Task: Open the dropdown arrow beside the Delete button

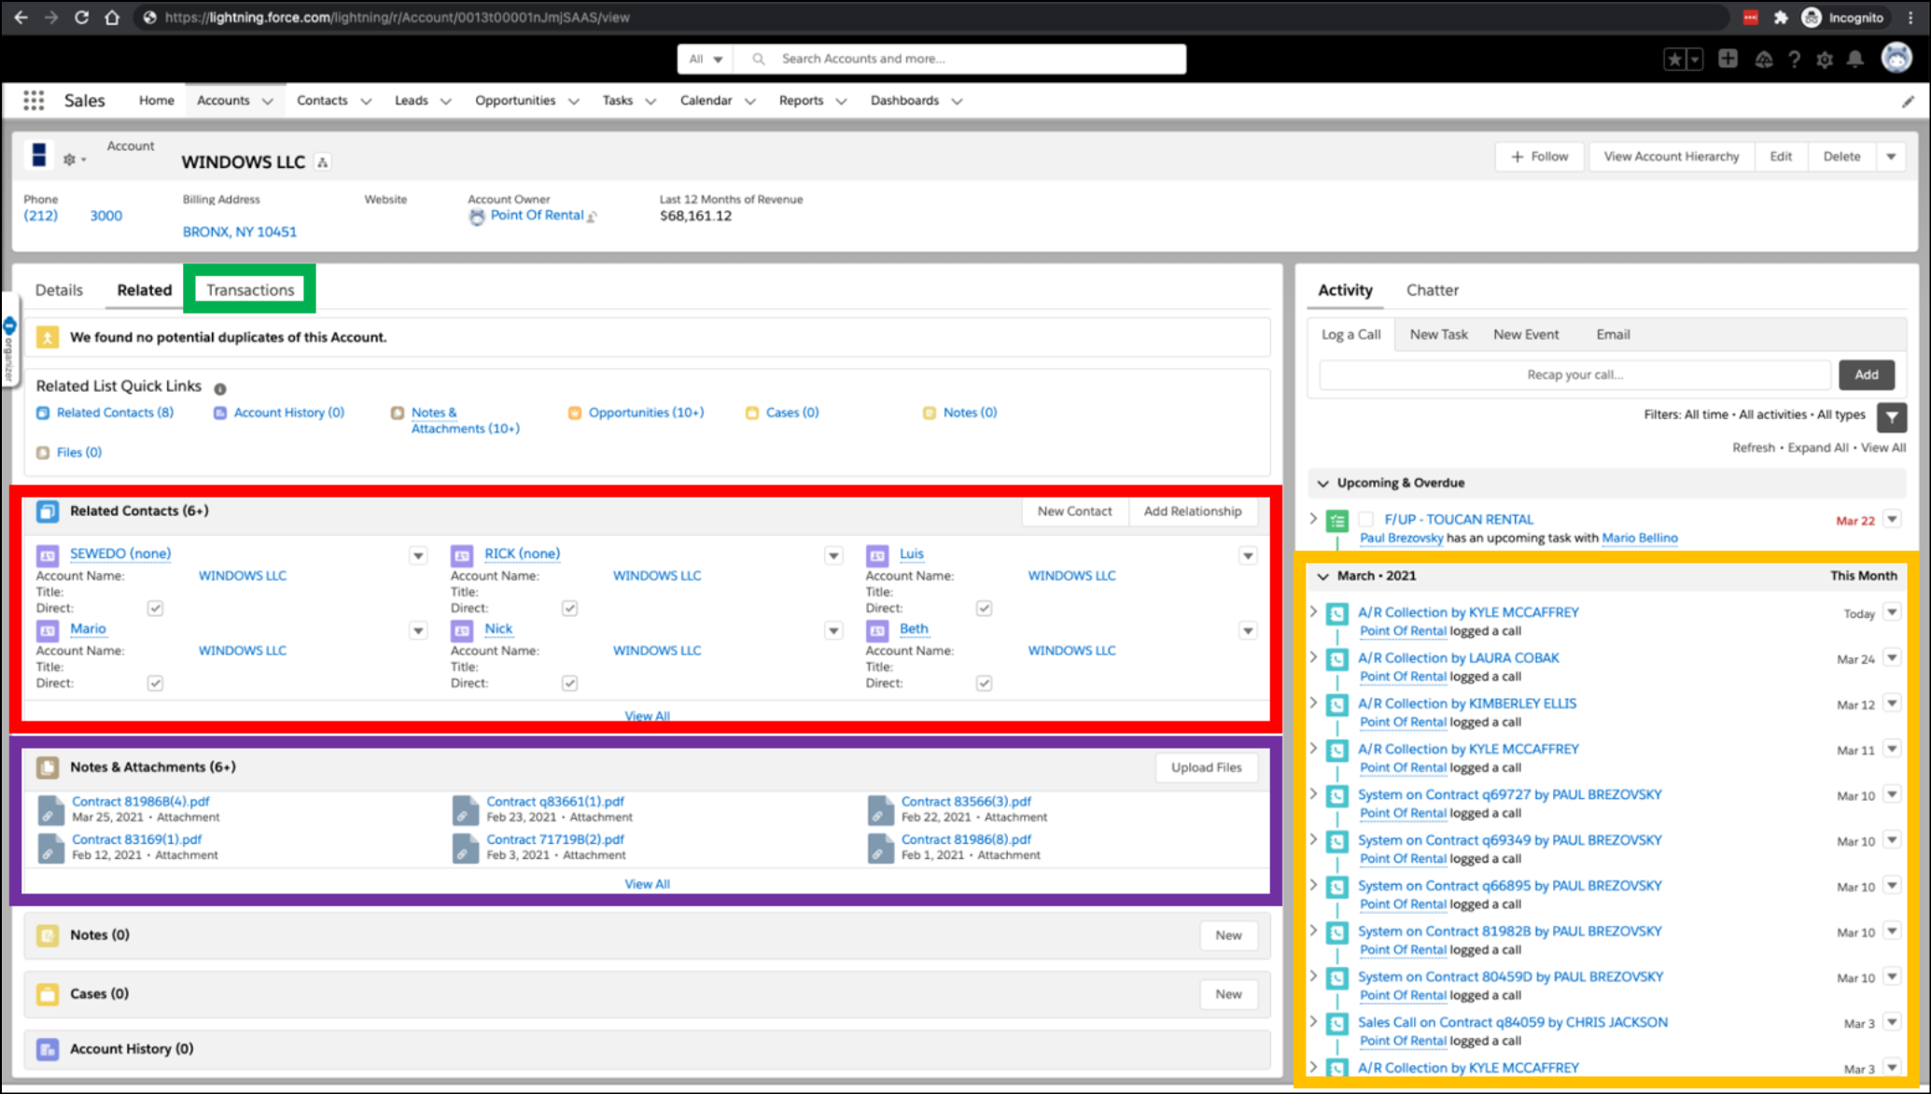Action: [x=1891, y=157]
